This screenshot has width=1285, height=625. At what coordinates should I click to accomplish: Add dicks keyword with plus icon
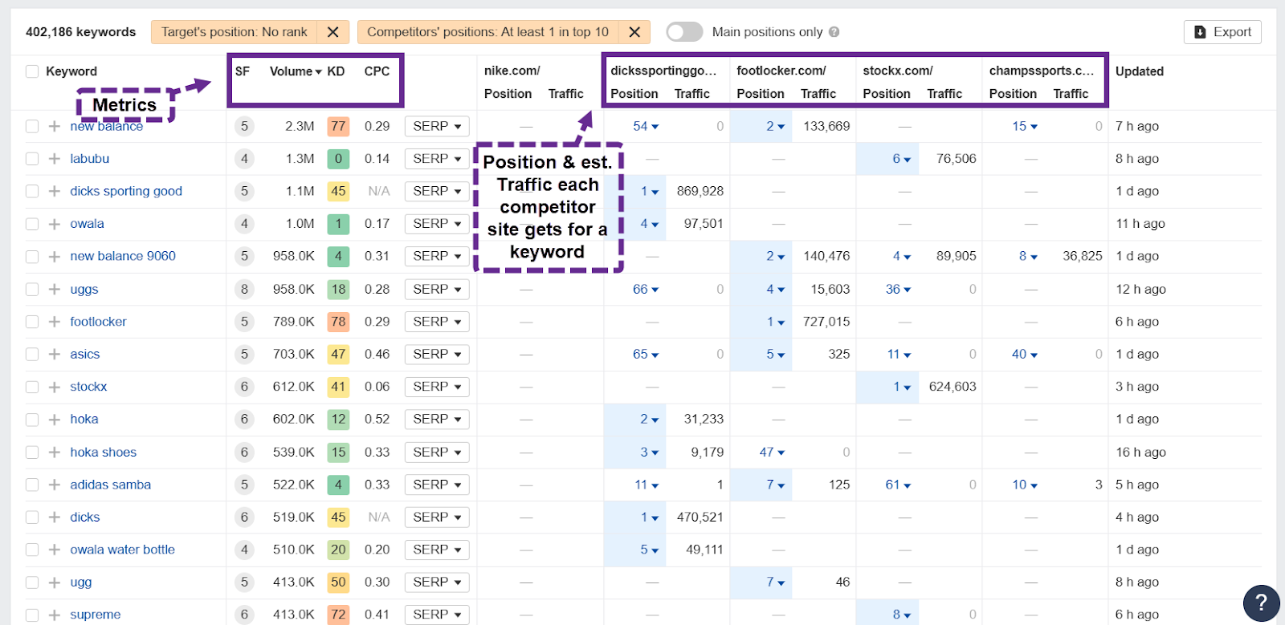[55, 517]
